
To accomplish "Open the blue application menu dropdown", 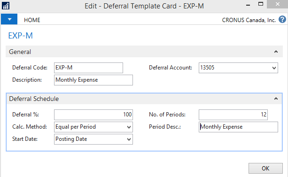I will point(9,19).
